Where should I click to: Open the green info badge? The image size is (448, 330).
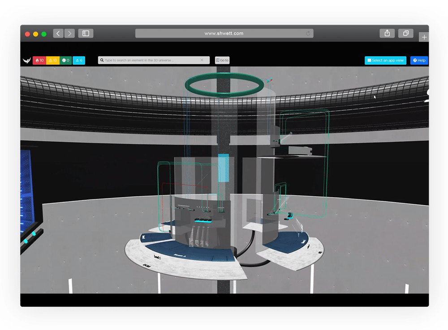(x=66, y=60)
